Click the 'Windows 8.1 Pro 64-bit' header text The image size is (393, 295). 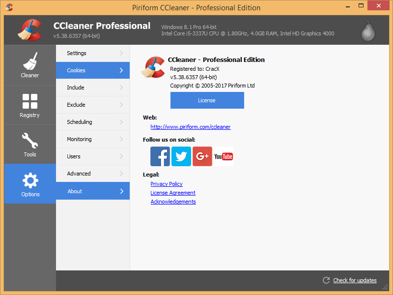tap(189, 27)
